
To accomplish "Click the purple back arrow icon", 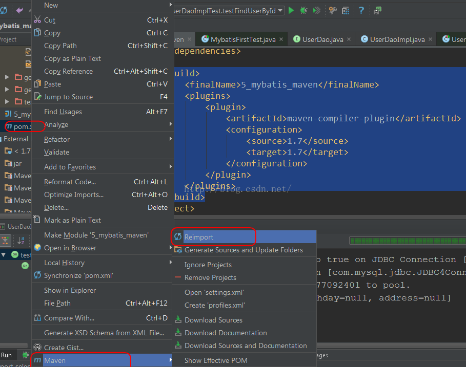I will click(x=19, y=10).
